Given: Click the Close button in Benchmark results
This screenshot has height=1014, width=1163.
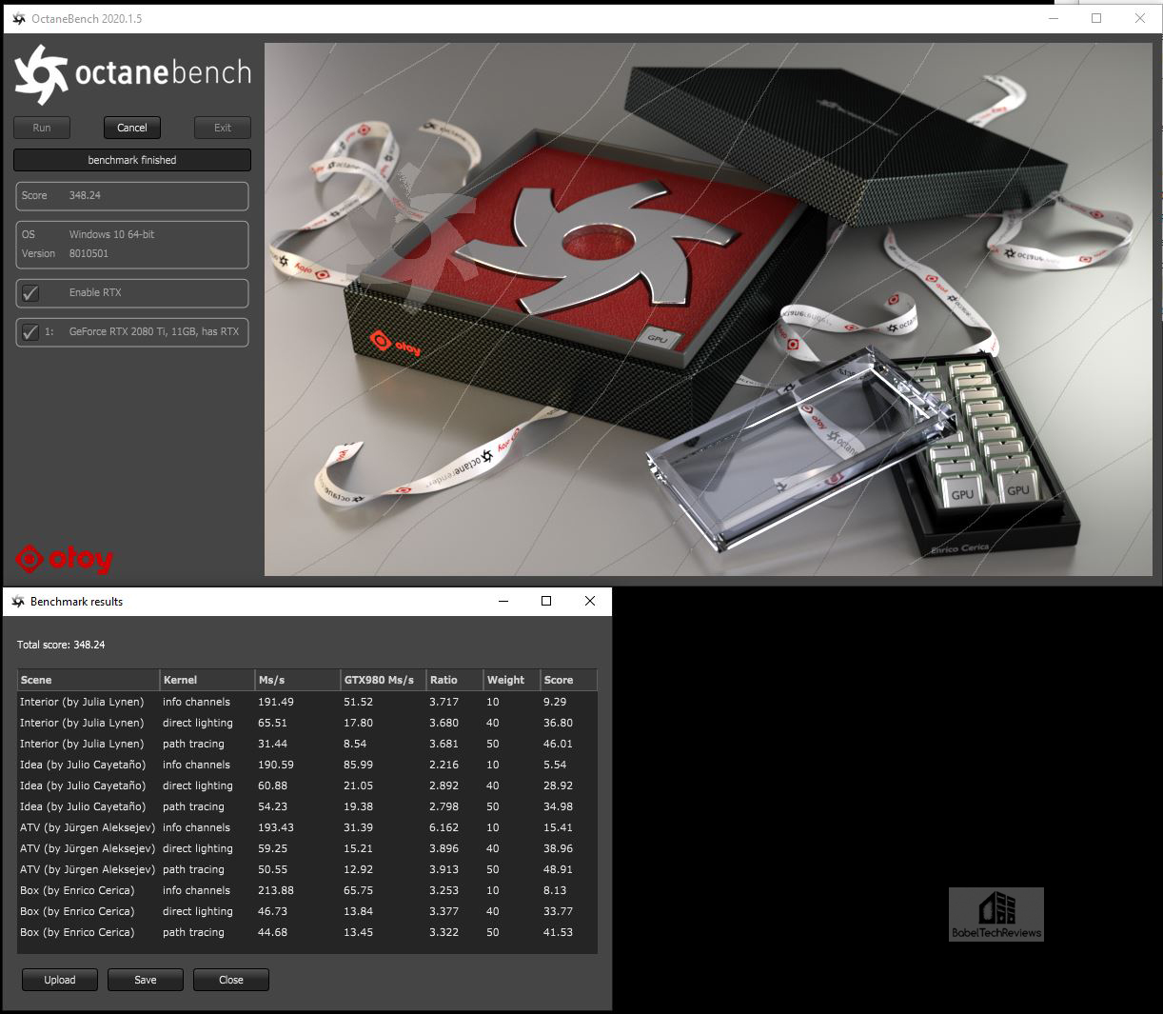Looking at the screenshot, I should coord(231,980).
